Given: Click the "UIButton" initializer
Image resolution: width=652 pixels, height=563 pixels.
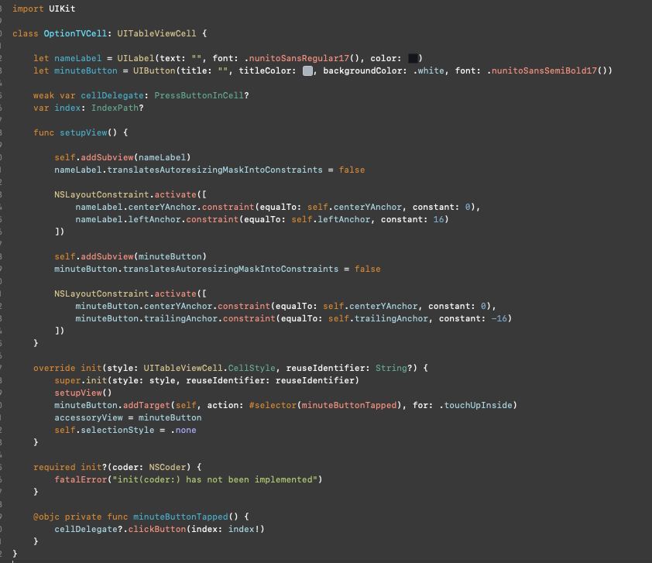Looking at the screenshot, I should (154, 70).
